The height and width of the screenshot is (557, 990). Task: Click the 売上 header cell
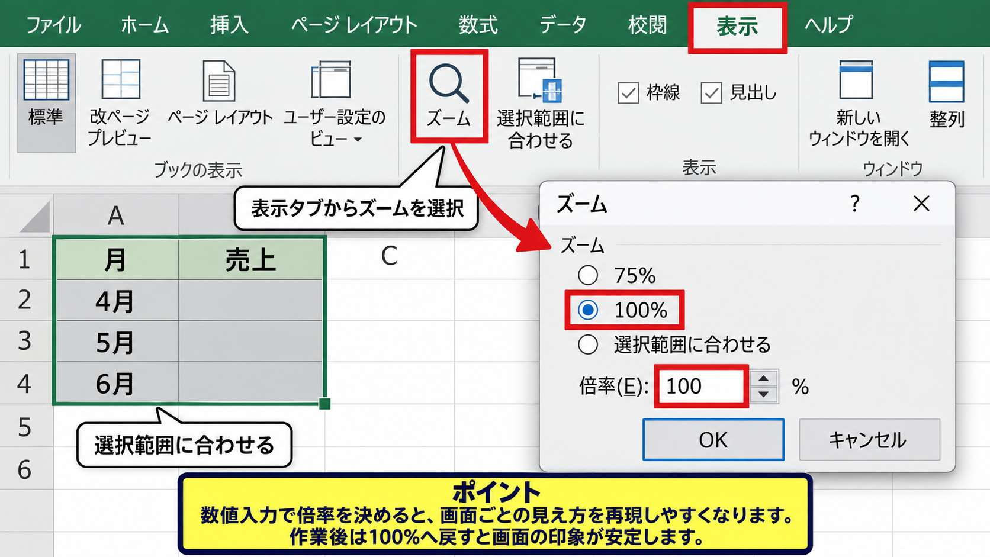251,259
